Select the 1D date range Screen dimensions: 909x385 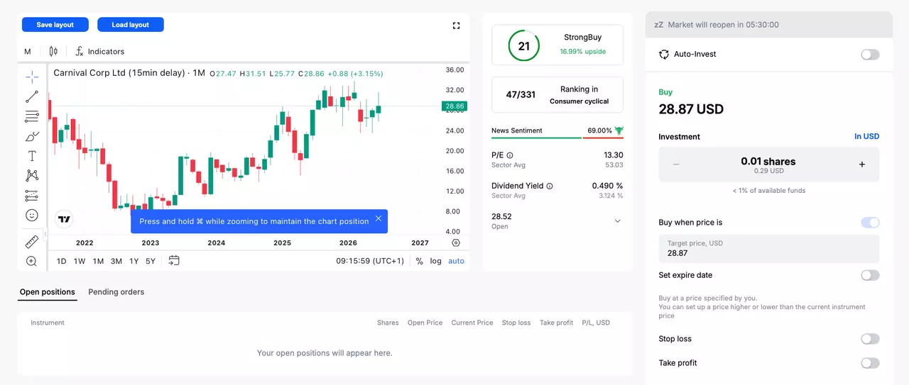click(x=61, y=261)
